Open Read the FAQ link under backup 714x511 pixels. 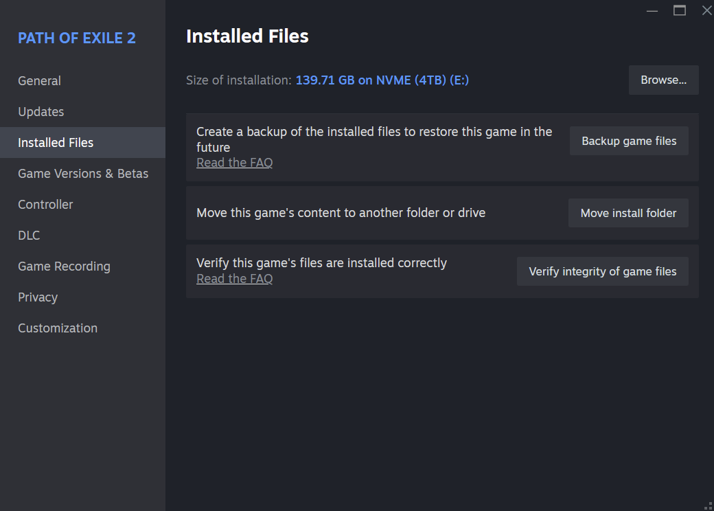(x=235, y=163)
